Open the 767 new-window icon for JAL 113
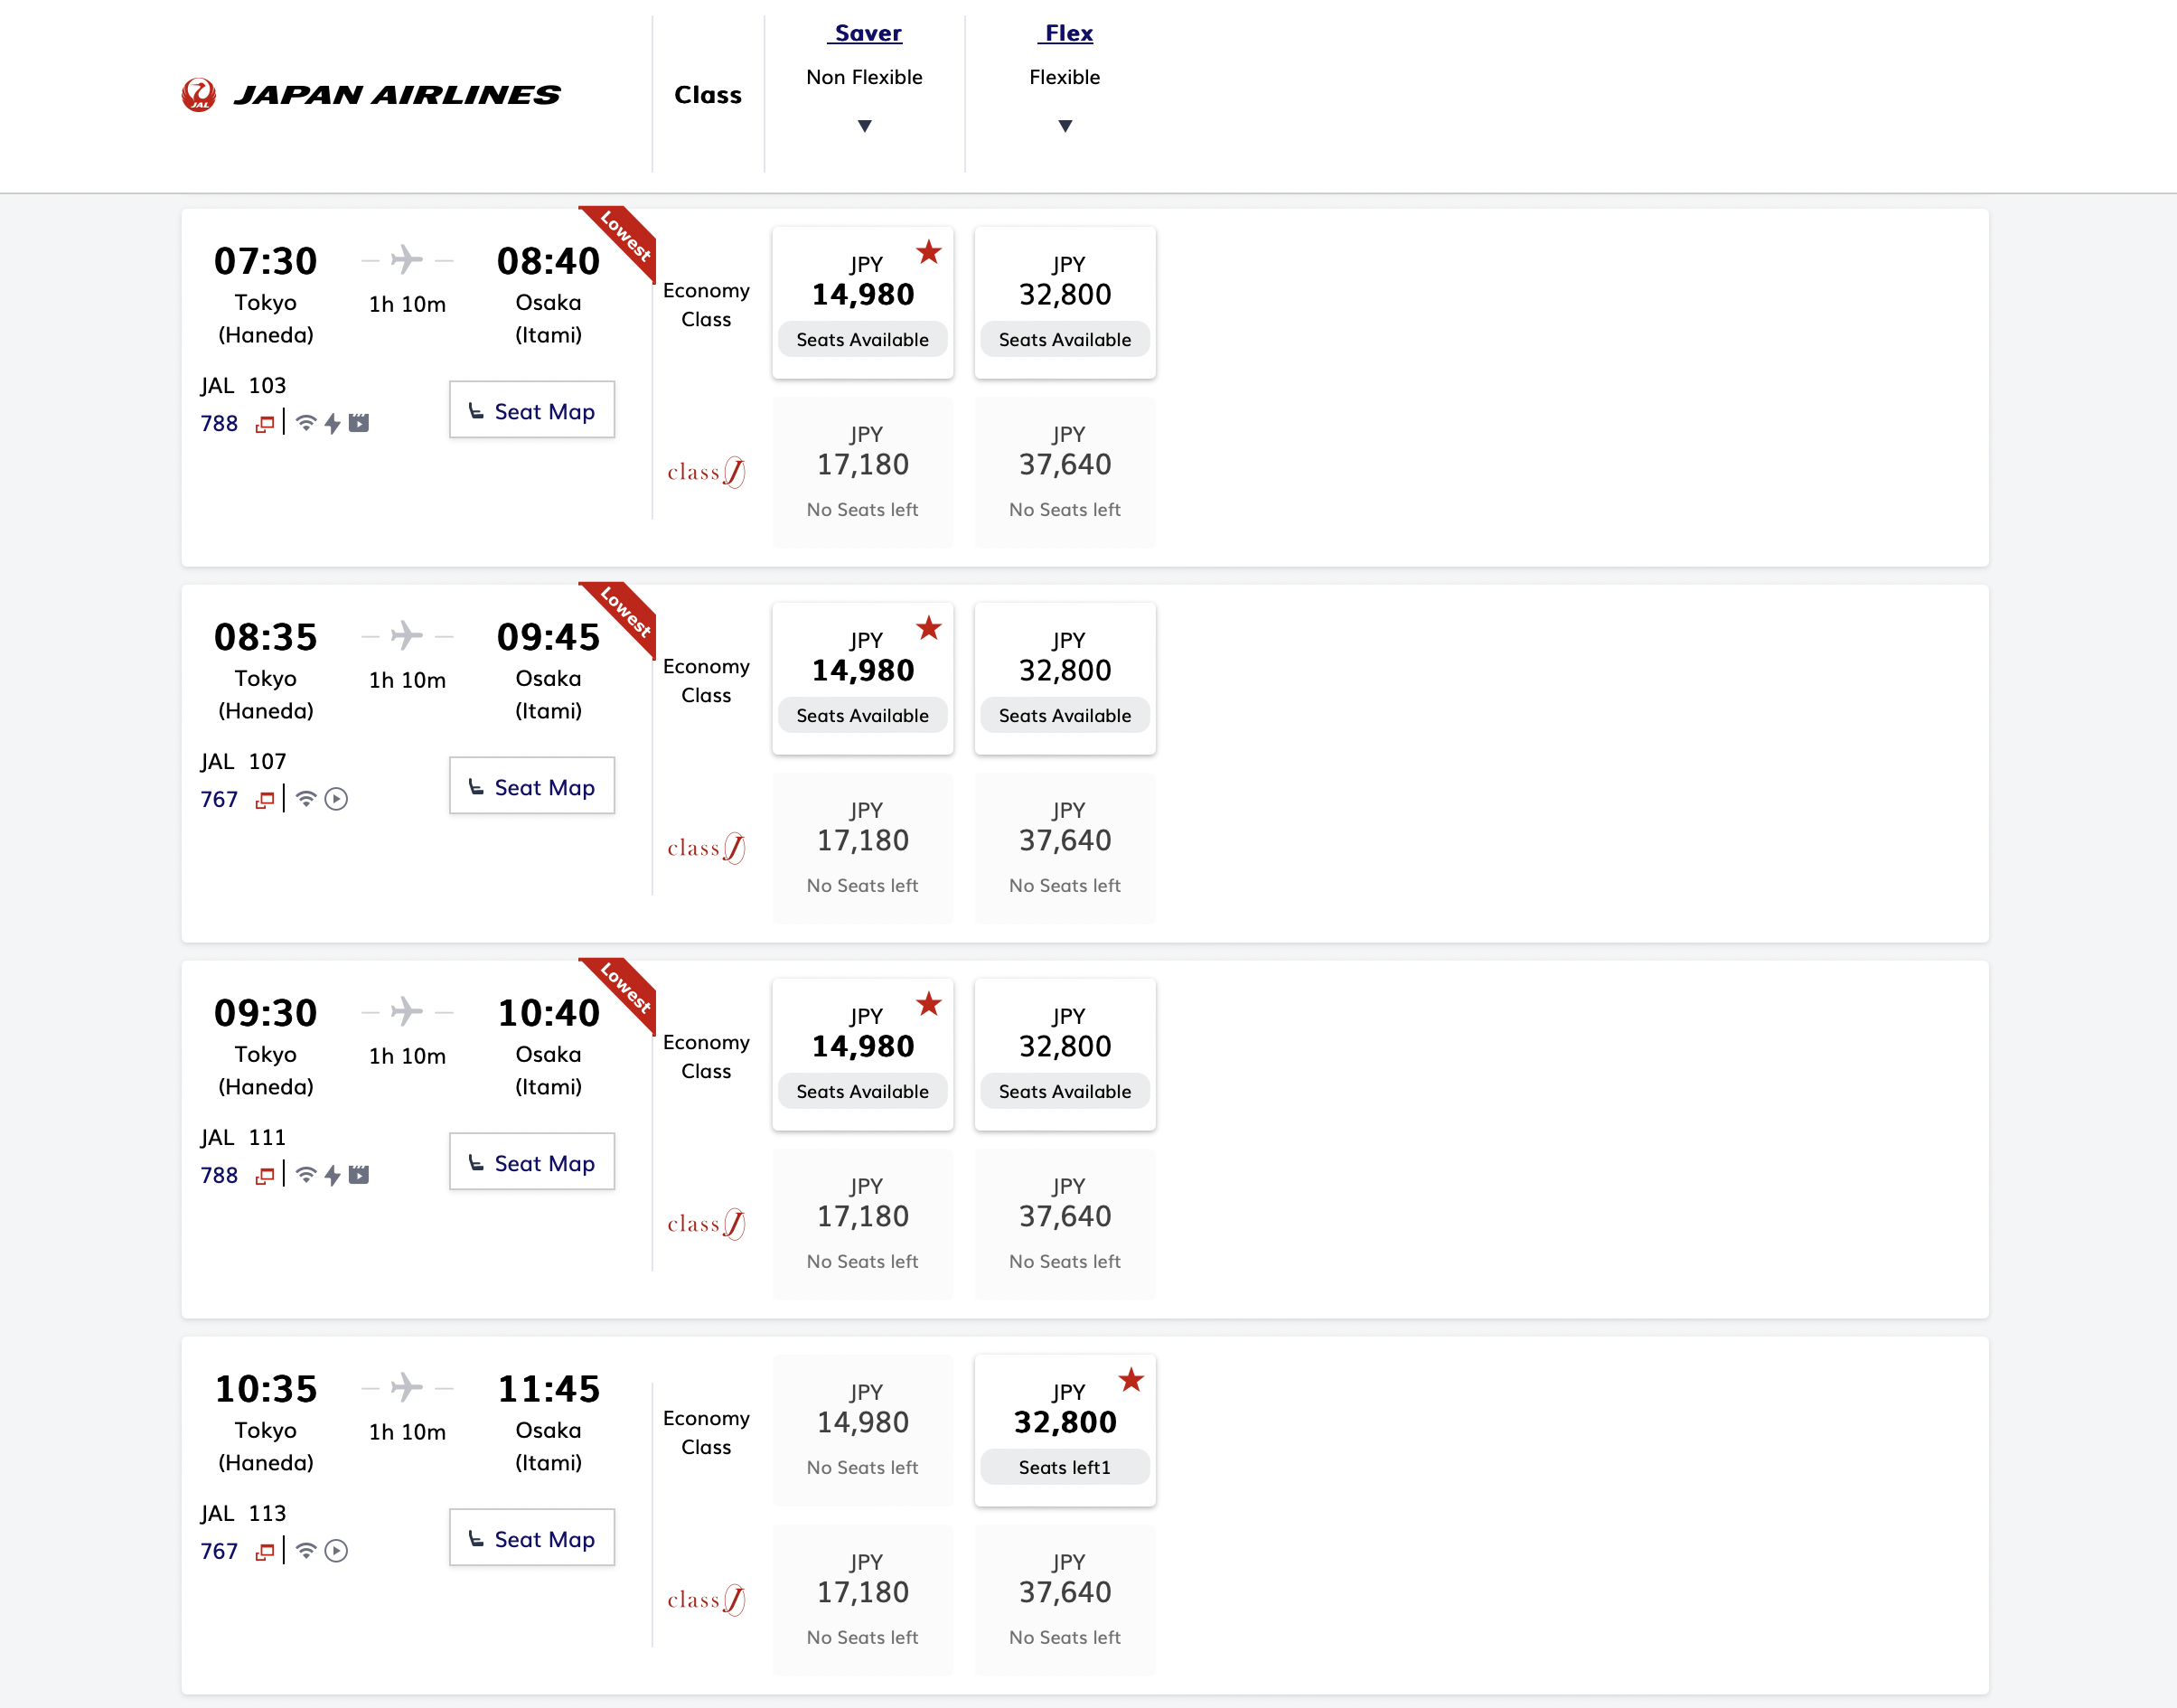2177x1708 pixels. point(264,1552)
